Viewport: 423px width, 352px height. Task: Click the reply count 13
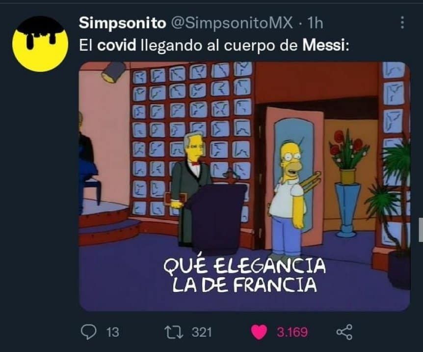coord(113,332)
